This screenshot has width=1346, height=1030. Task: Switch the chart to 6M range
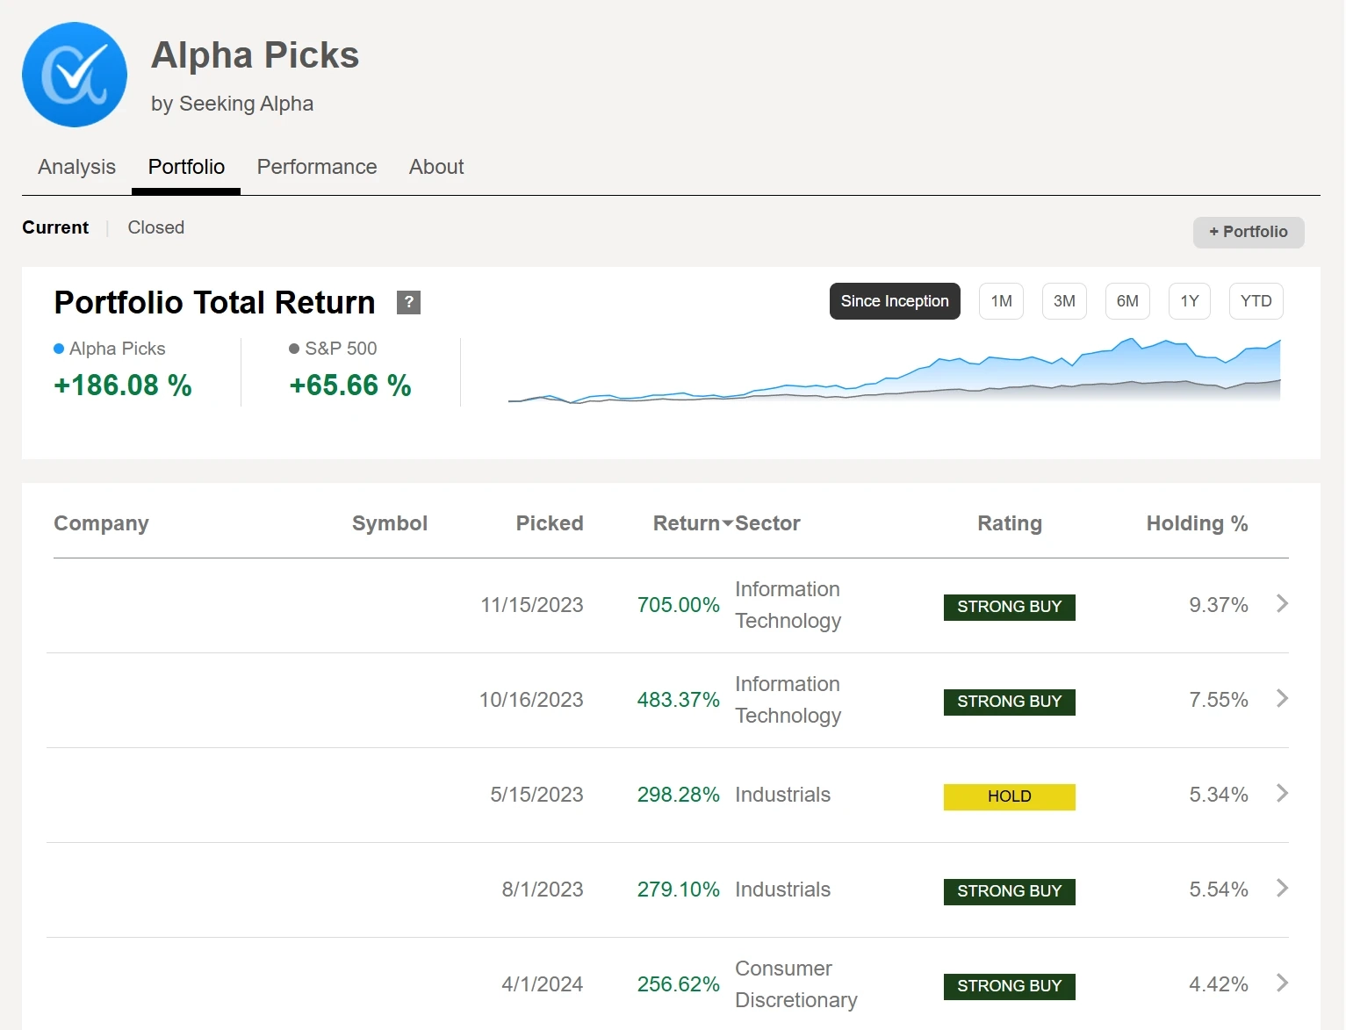pyautogui.click(x=1127, y=301)
